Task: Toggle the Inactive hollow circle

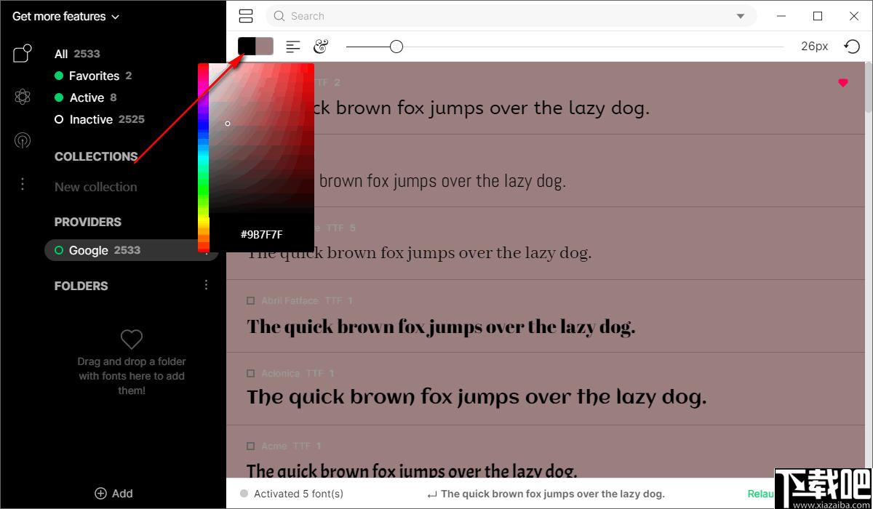Action: (x=59, y=119)
